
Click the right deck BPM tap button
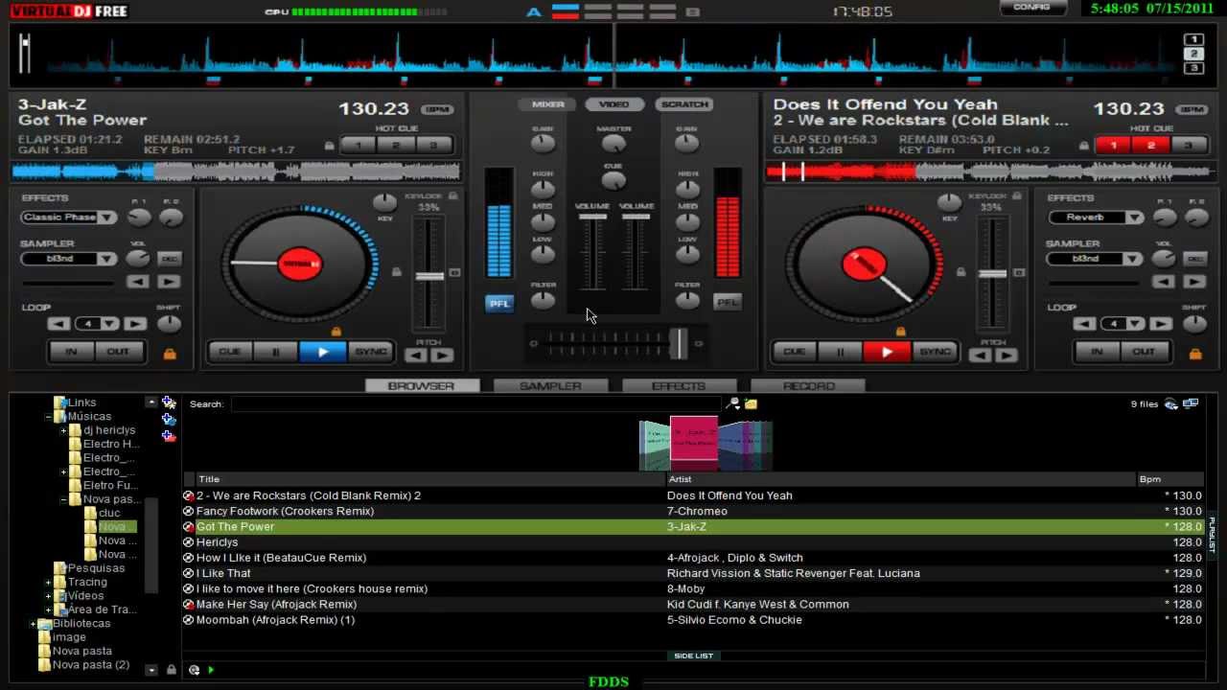pos(1192,109)
